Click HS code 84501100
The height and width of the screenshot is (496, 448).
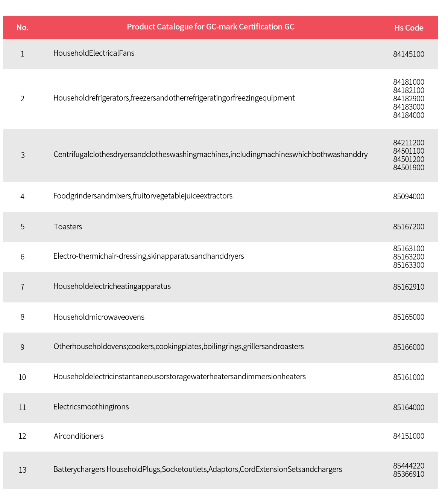[409, 151]
